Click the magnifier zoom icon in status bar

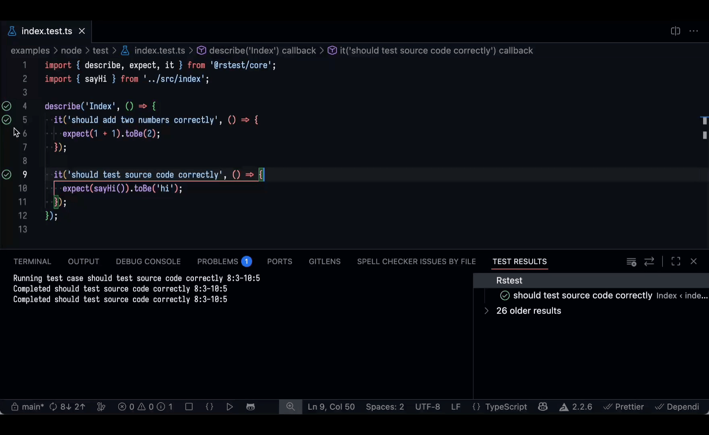(291, 407)
